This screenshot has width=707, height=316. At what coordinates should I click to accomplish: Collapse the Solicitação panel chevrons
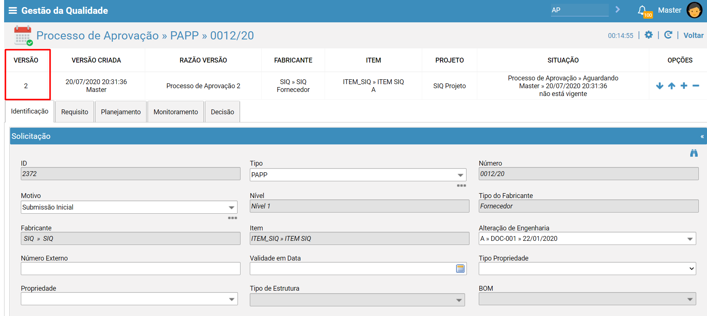[x=702, y=137]
